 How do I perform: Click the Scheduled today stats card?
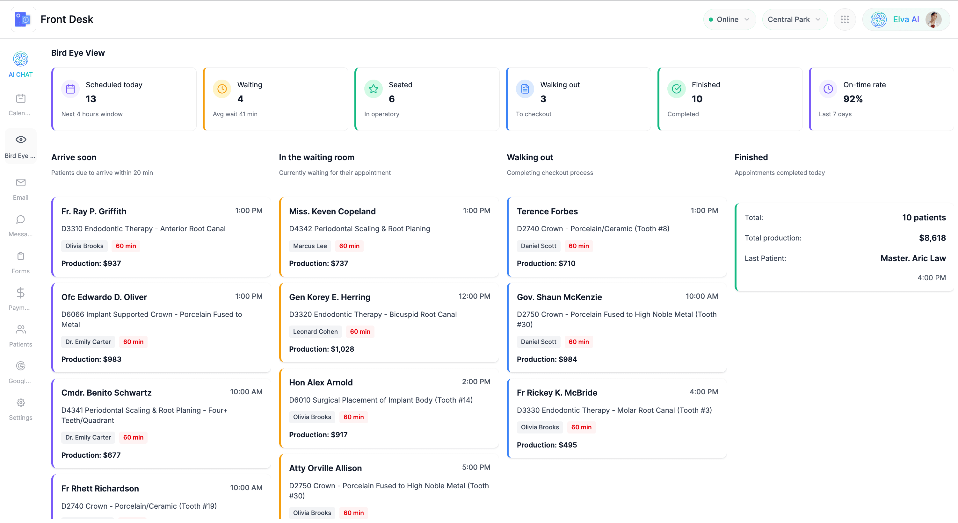[x=124, y=99]
